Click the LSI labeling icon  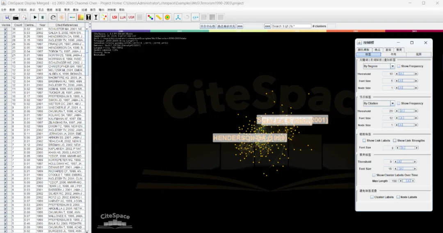tap(114, 17)
